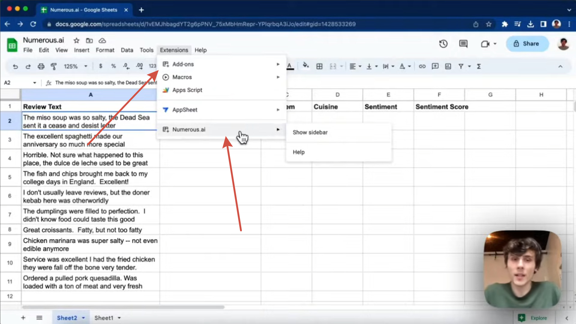
Task: Select Apps Script from Extensions menu
Action: (x=221, y=90)
